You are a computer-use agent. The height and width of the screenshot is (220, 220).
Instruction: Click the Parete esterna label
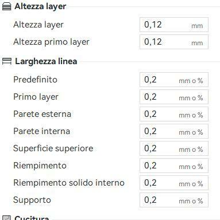(x=42, y=114)
